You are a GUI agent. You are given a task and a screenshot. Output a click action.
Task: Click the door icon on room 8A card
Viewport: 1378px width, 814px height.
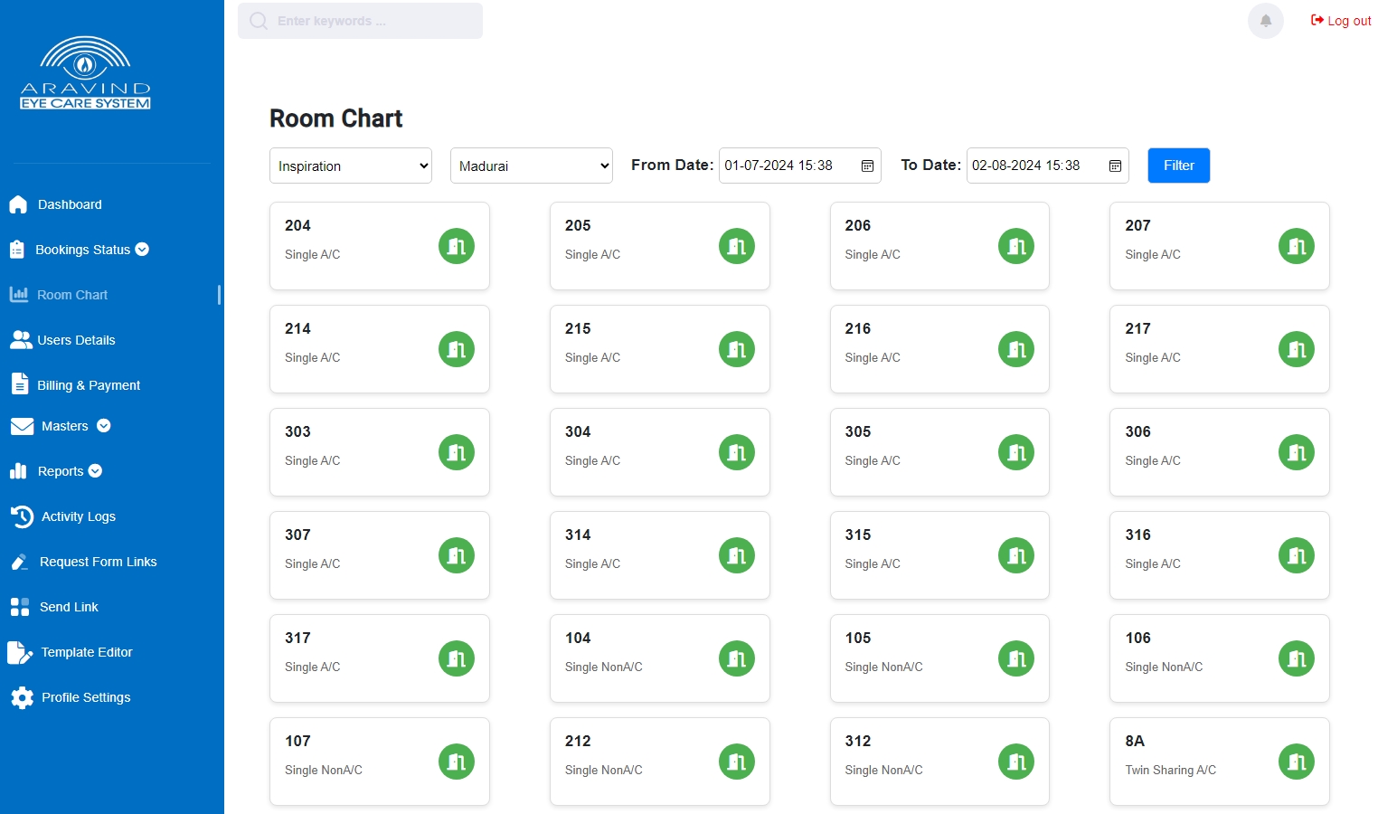(1296, 762)
